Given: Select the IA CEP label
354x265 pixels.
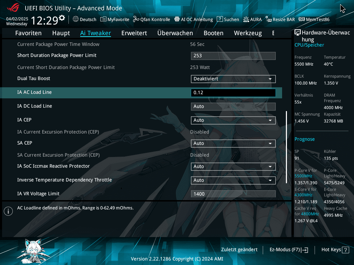Looking at the screenshot, I should pos(24,120).
